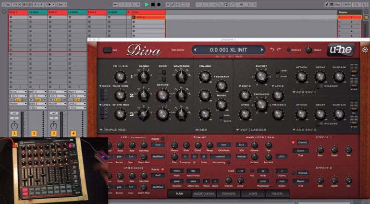Select track activator number 1
Viewport: 370px width, 204px height.
[14, 133]
